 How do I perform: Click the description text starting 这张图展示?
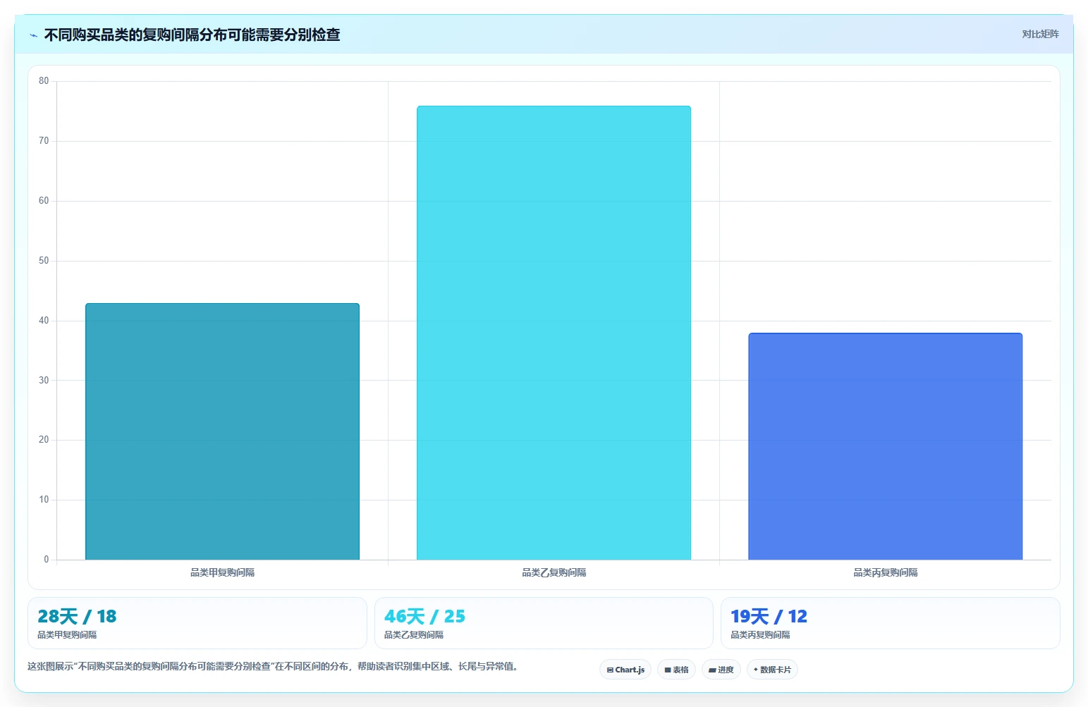coord(274,666)
